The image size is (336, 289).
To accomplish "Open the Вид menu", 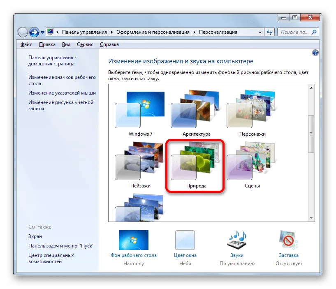I will (x=66, y=44).
